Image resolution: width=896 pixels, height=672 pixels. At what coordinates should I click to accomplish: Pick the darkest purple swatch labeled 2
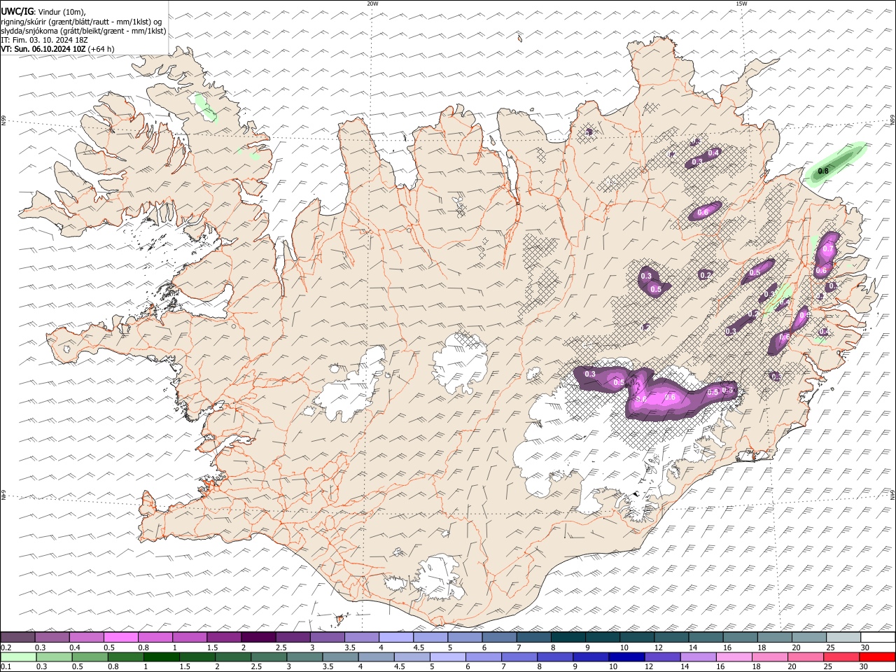tap(258, 637)
